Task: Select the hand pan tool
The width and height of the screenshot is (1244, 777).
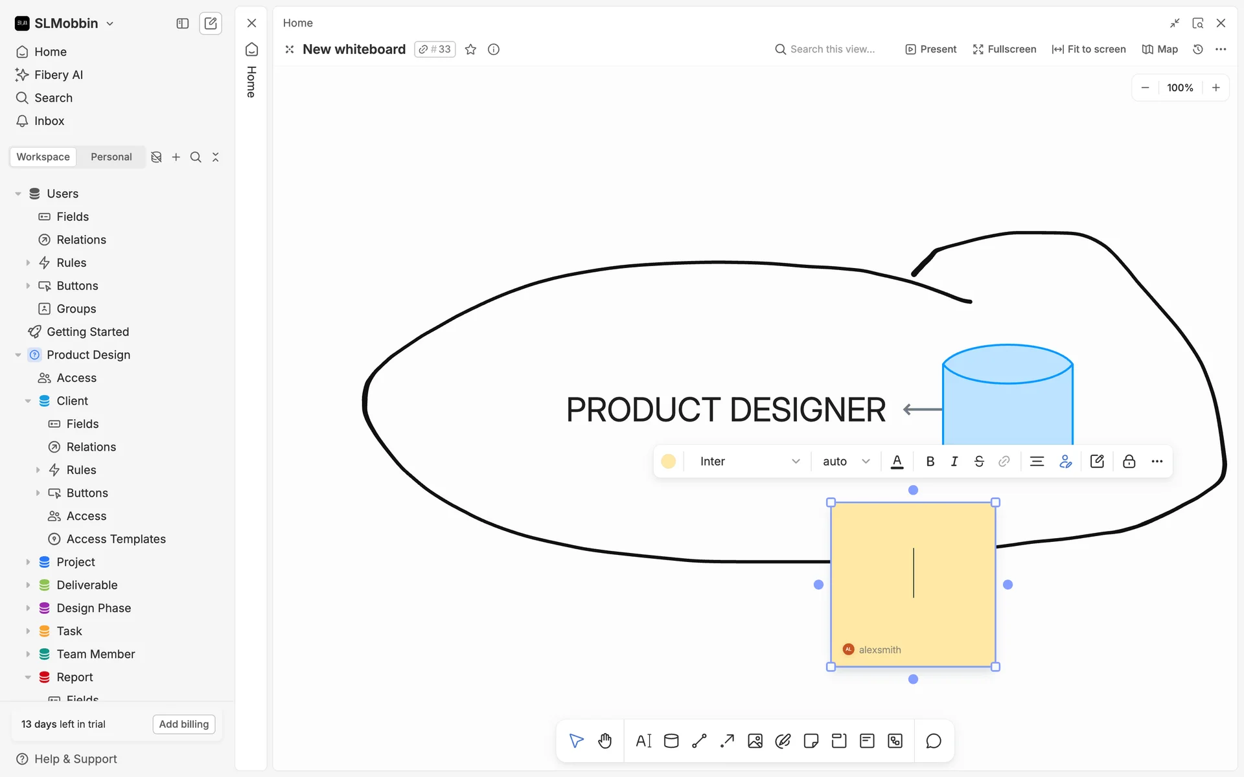Action: click(x=605, y=741)
